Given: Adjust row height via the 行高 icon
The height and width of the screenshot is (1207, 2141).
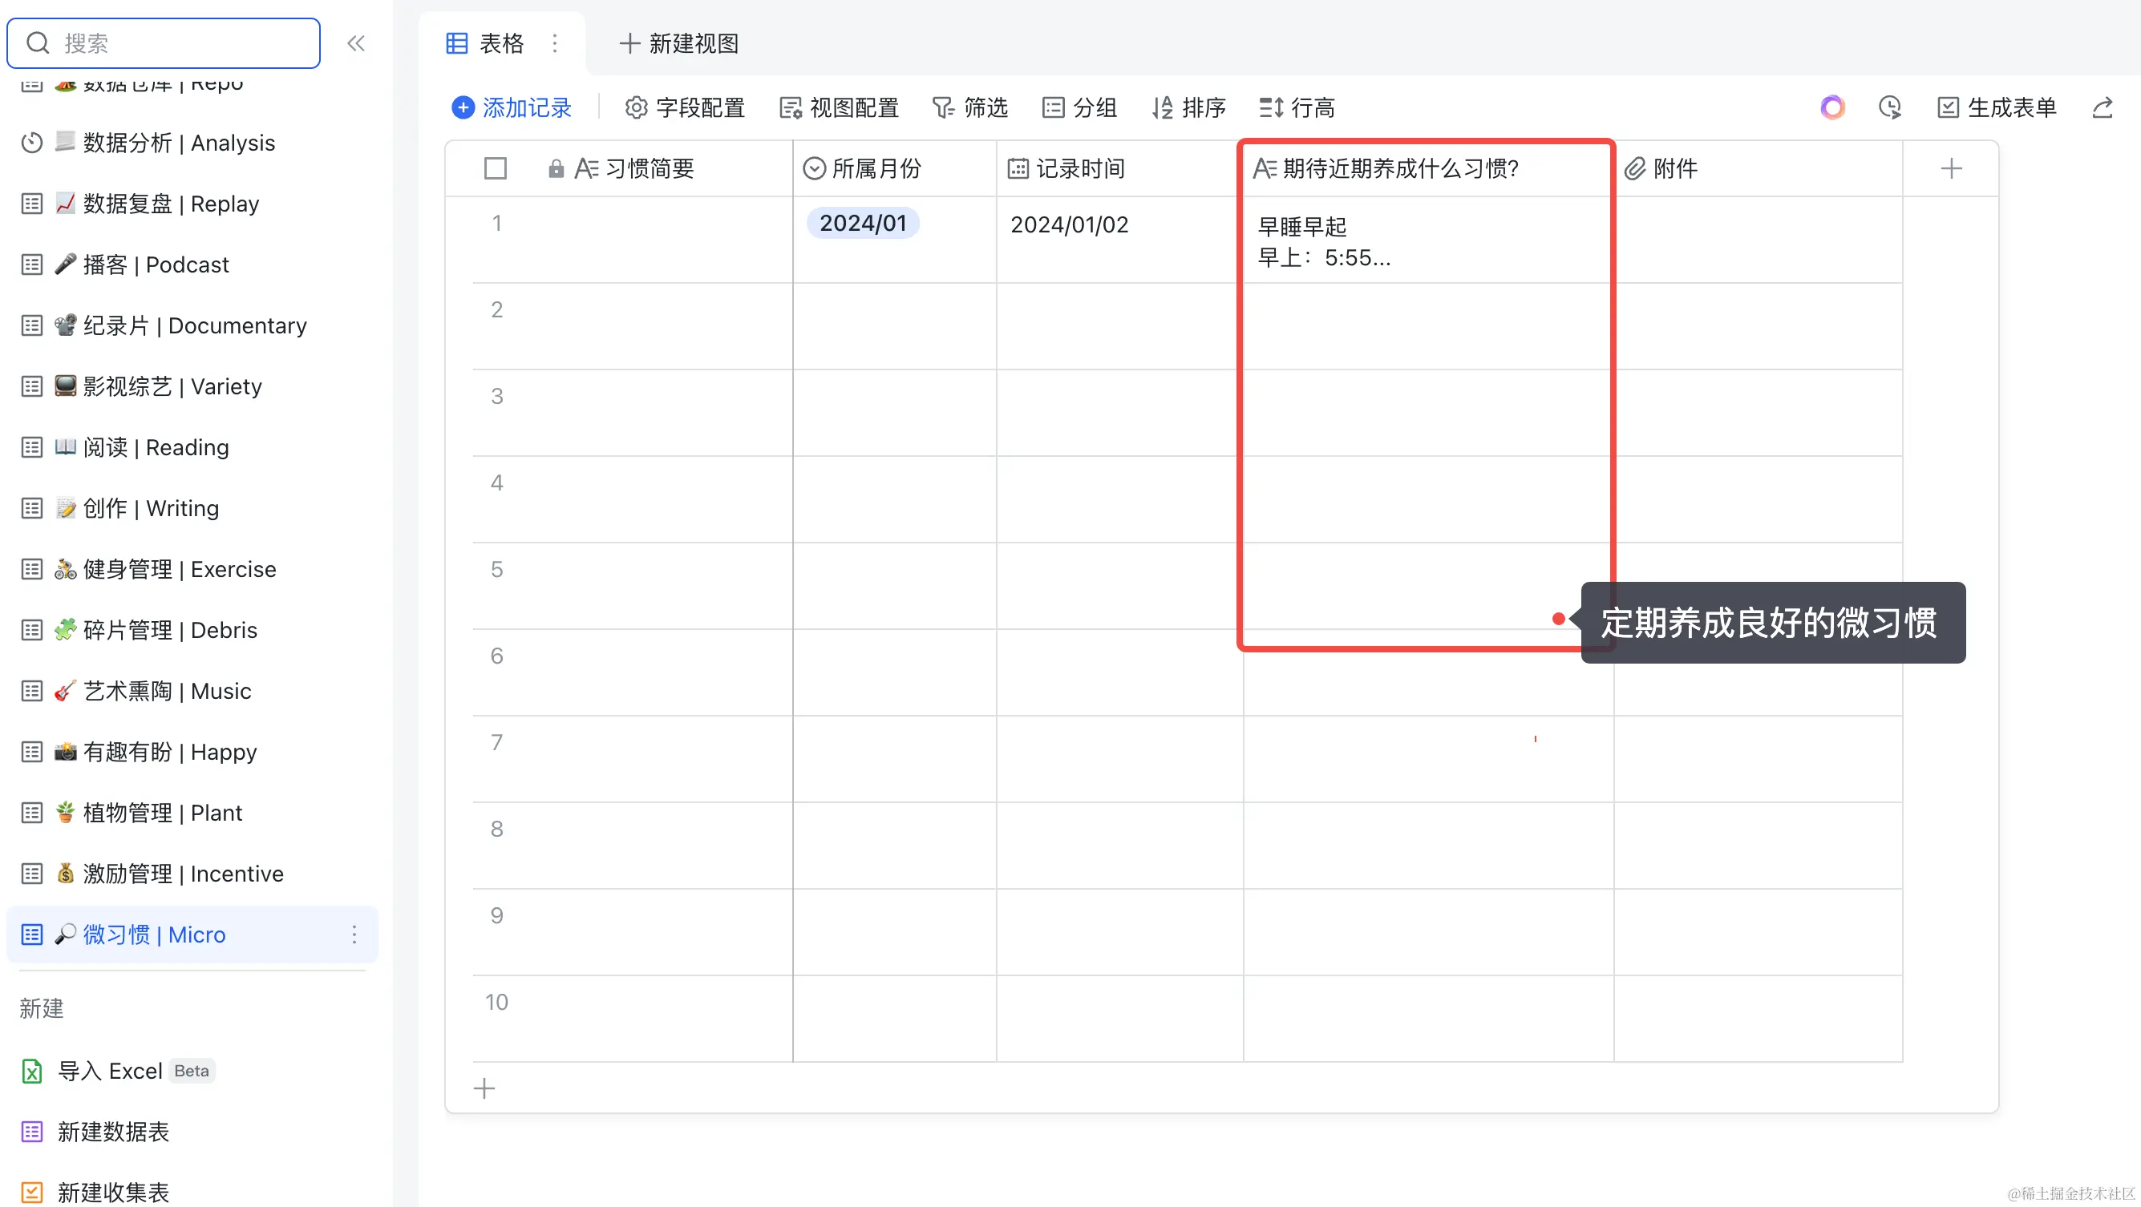Looking at the screenshot, I should pos(1297,107).
